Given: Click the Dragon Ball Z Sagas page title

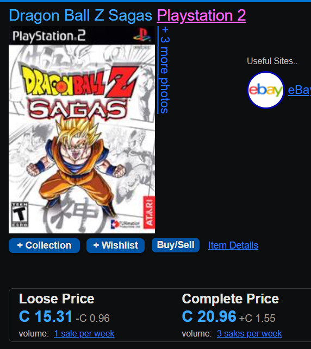Looking at the screenshot, I should 80,16.
